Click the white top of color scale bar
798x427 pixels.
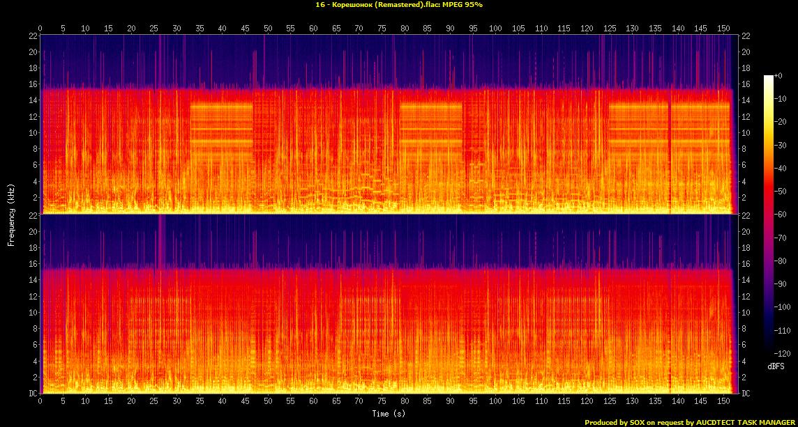(x=768, y=77)
